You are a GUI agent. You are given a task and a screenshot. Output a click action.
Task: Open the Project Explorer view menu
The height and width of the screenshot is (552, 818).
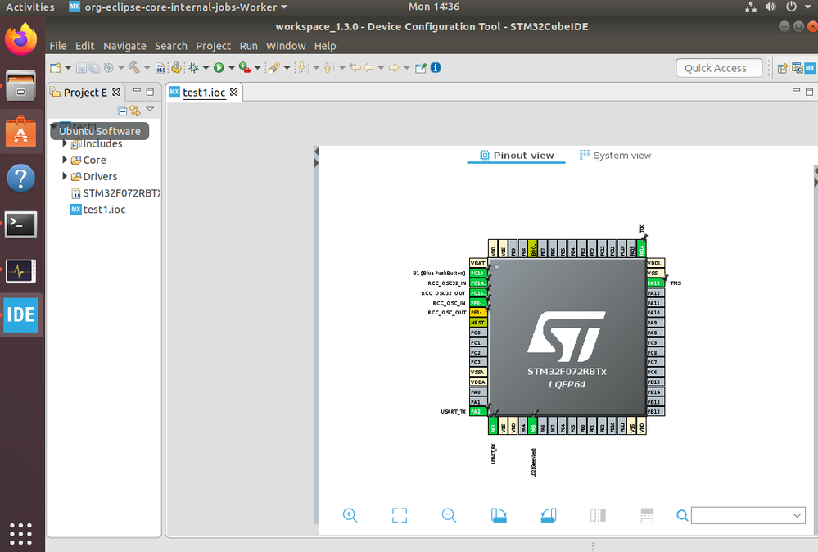(150, 110)
